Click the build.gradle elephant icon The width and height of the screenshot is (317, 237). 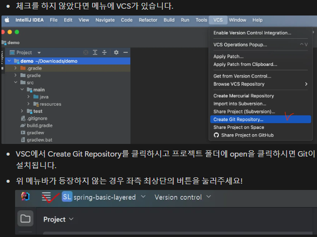pos(23,126)
